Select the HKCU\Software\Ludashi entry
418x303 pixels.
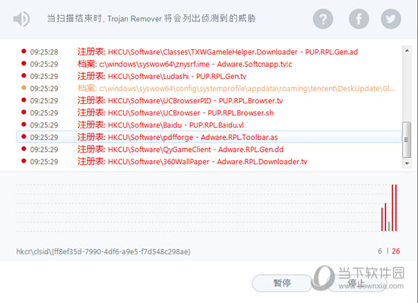(x=209, y=76)
